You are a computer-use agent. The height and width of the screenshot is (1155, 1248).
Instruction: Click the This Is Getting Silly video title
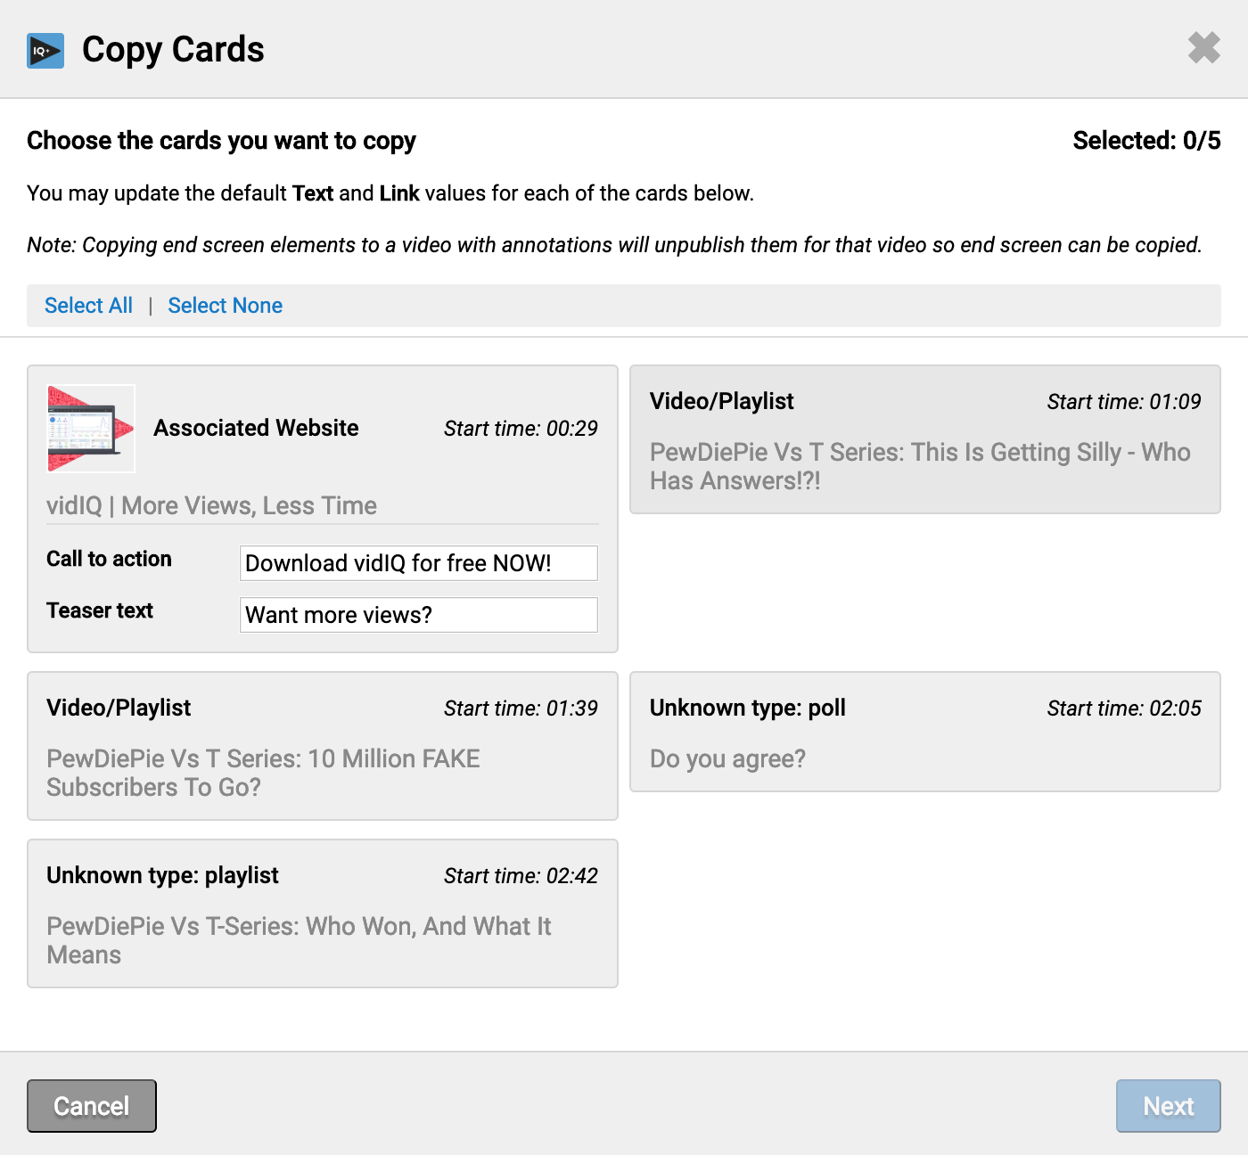pos(920,466)
